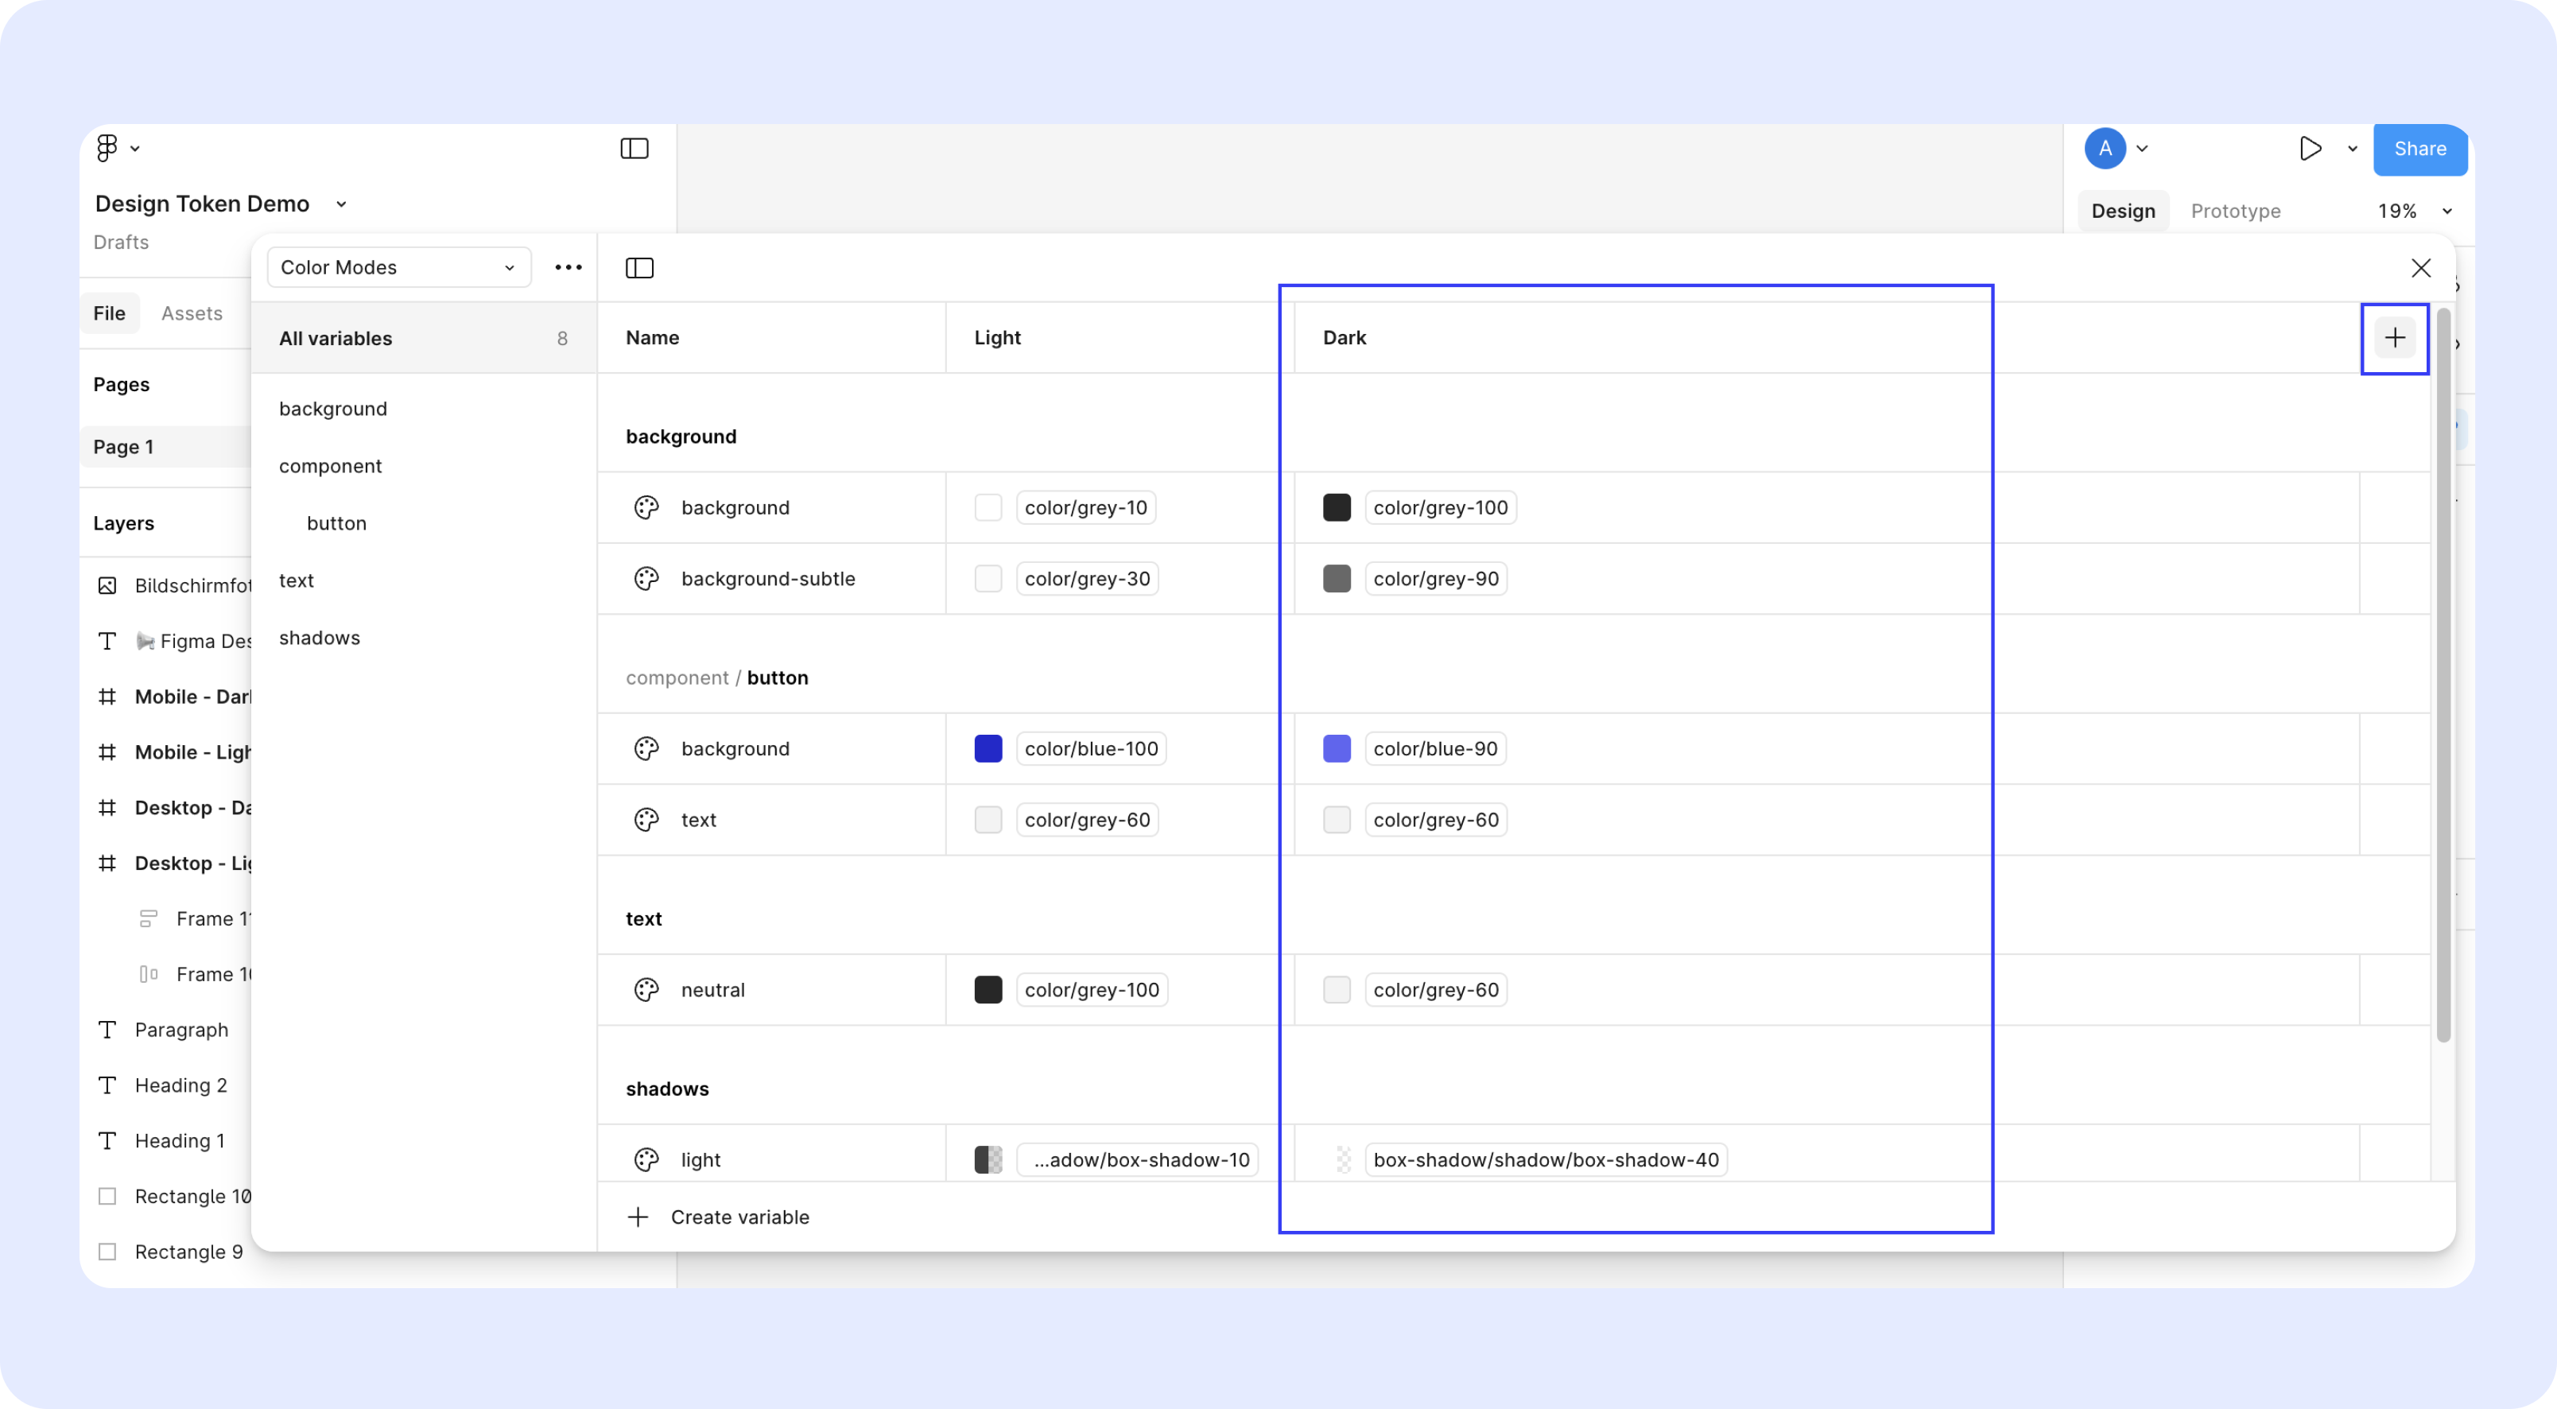Select the Rectangle 9 layer
Screen dimensions: 2557x1409
tap(188, 1252)
